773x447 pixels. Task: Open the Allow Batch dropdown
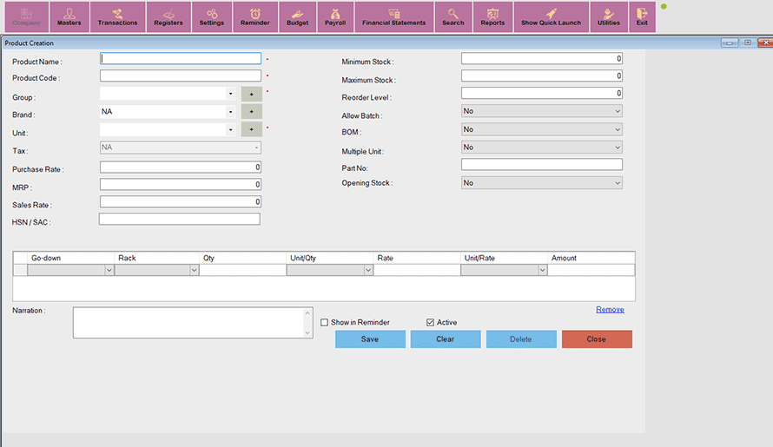click(542, 111)
